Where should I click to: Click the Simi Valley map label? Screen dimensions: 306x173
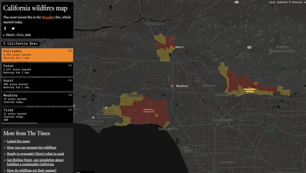click(110, 63)
